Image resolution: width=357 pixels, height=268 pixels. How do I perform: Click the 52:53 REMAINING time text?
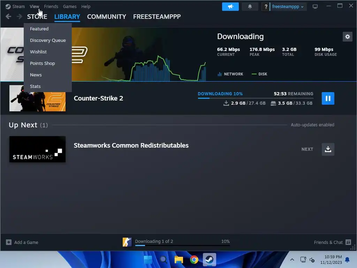coord(294,94)
